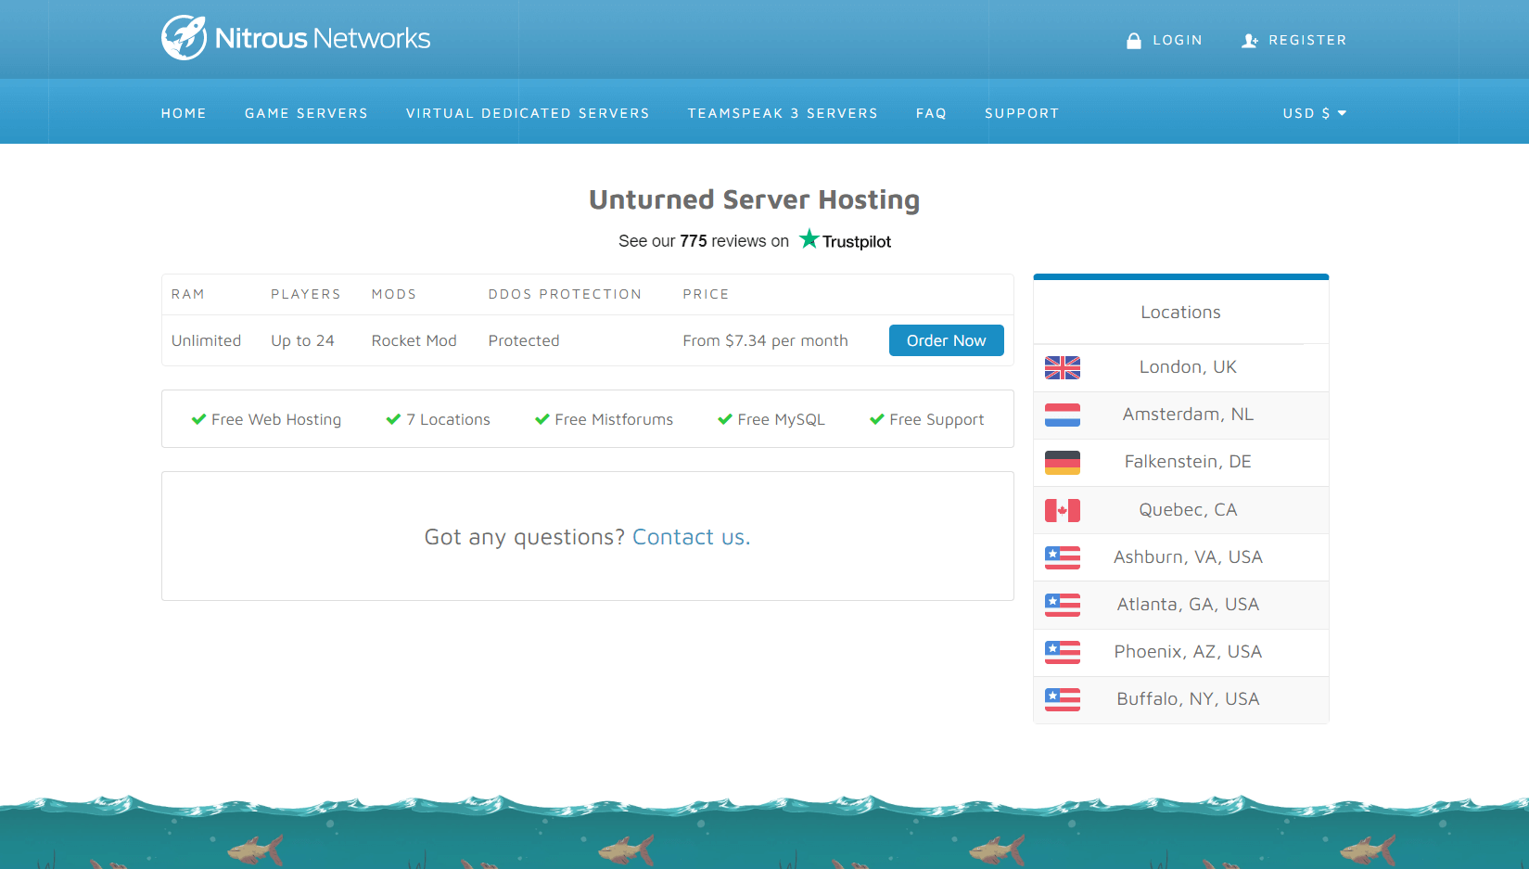
Task: Click the Rocket Mod value
Action: (414, 340)
